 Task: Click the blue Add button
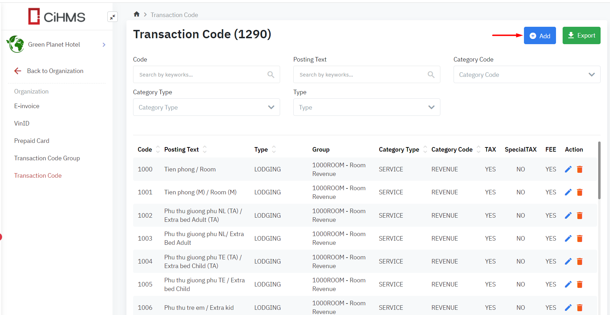coord(540,35)
